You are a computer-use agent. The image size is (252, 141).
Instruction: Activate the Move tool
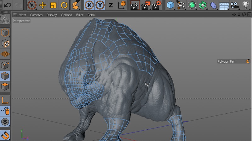[x=43, y=5]
